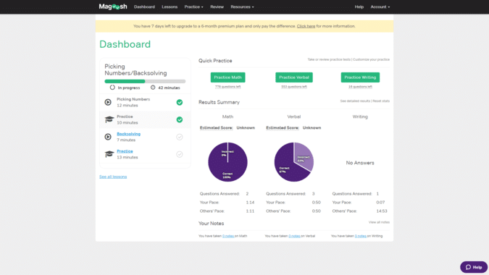Open 'See detailed results' link
This screenshot has width=489, height=275.
click(355, 101)
